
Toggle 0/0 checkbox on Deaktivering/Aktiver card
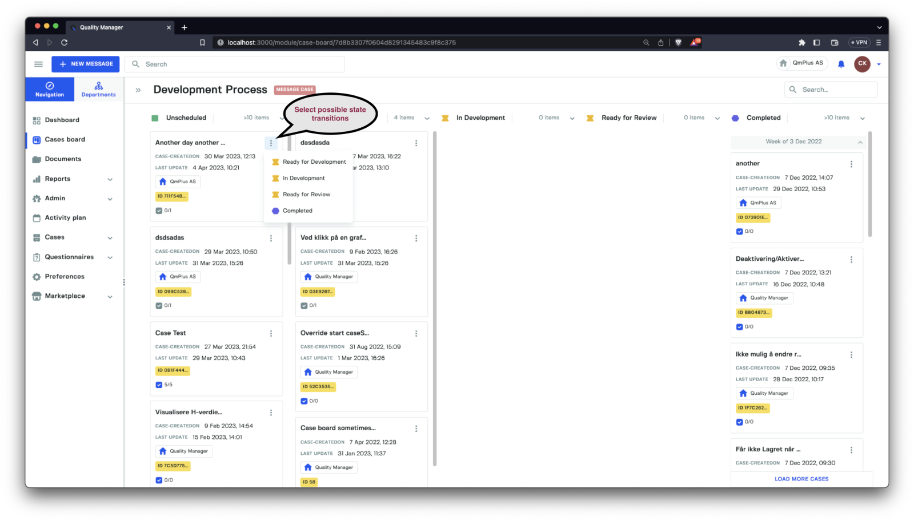pos(739,327)
